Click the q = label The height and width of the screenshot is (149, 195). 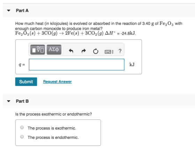pos(22,65)
